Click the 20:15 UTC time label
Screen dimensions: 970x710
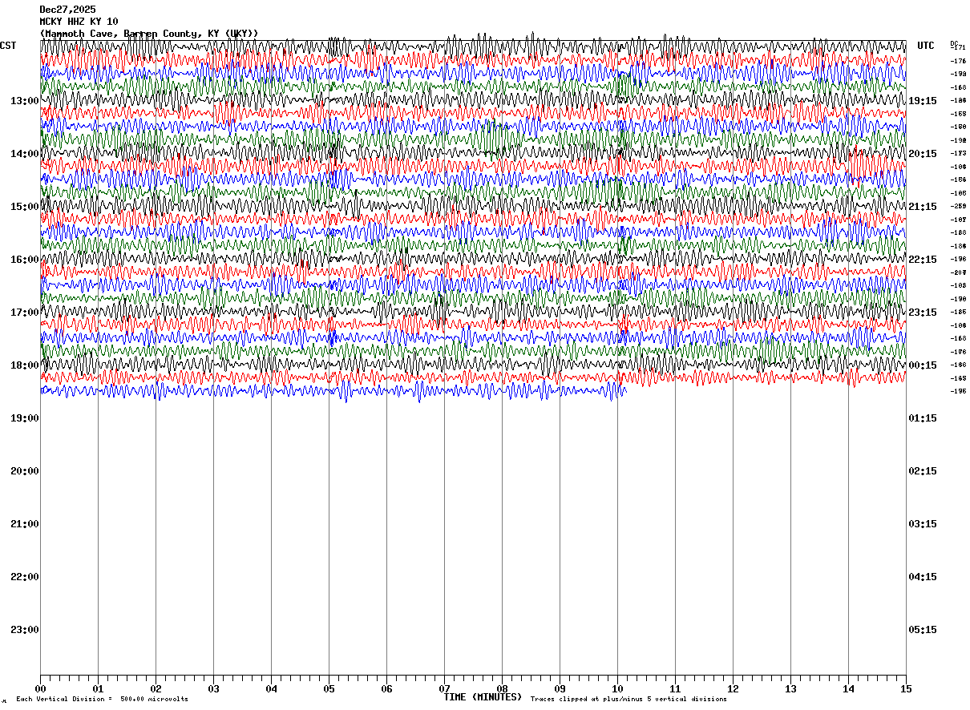tap(923, 154)
